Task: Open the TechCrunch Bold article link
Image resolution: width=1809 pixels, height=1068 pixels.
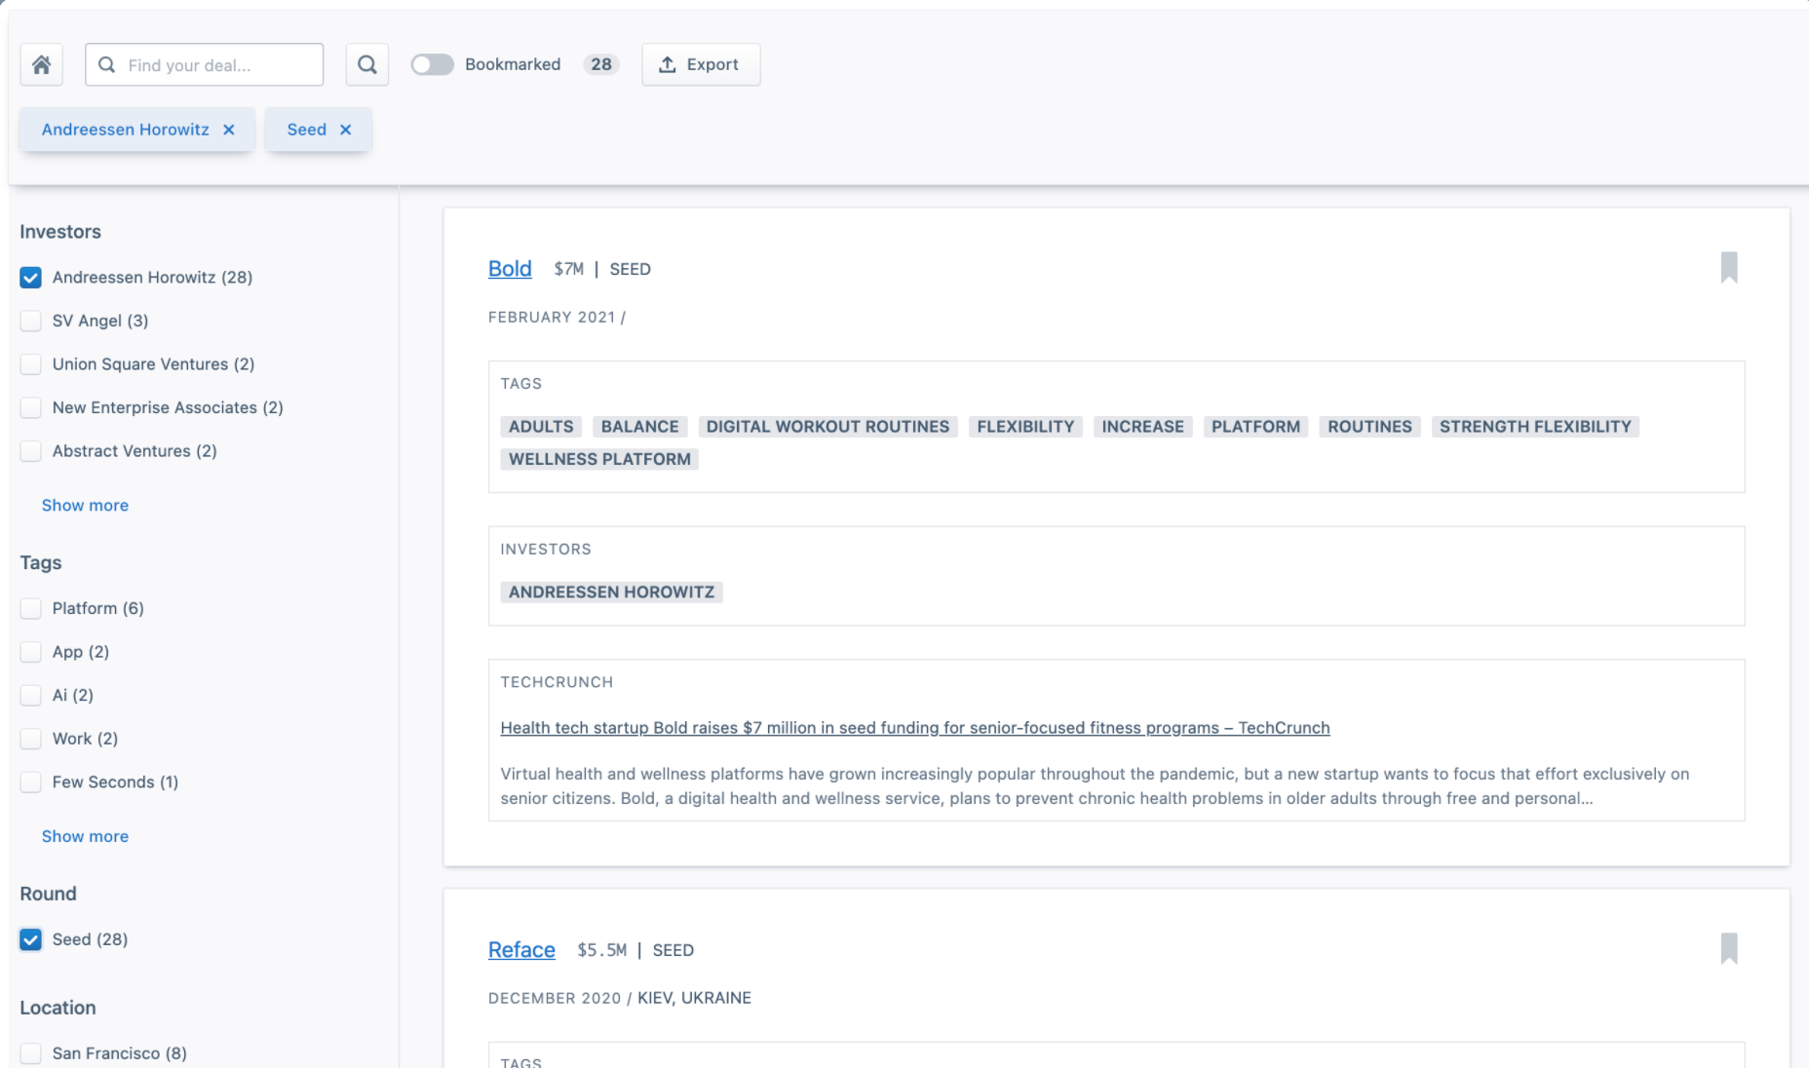Action: pos(915,728)
